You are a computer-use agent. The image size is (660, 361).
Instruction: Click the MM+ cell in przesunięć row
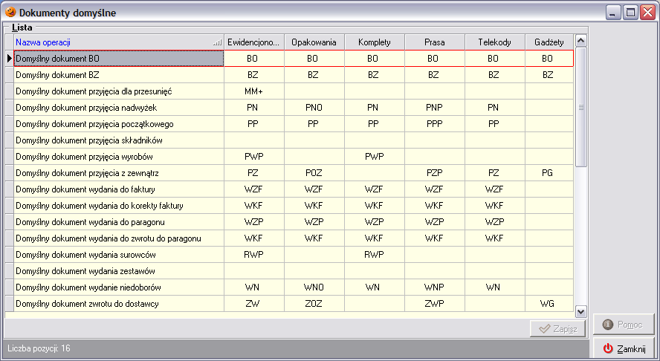click(x=254, y=91)
